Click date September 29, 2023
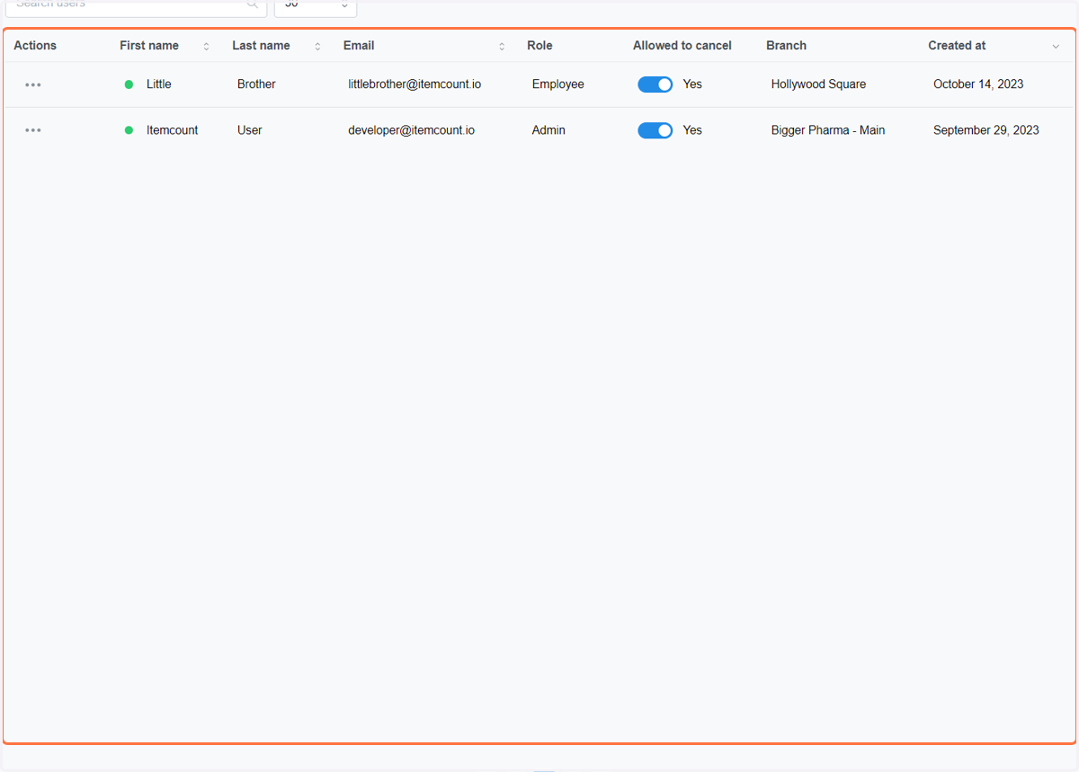Viewport: 1079px width, 772px height. point(986,130)
